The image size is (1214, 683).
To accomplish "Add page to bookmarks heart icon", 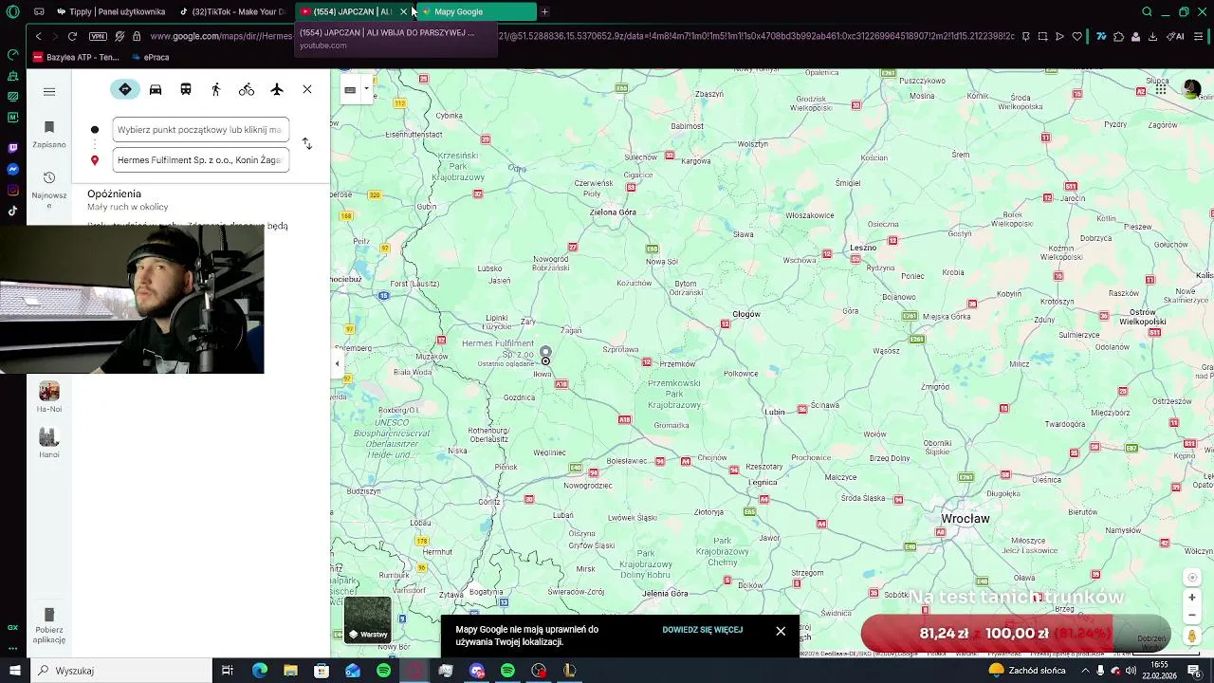I will click(x=1077, y=36).
